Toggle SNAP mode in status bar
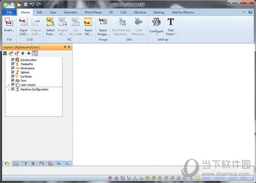The image size is (256, 183). (x=207, y=178)
